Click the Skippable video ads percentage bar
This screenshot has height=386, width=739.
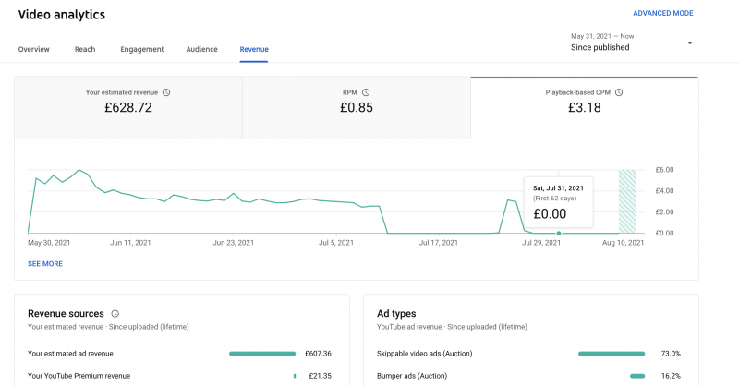click(x=611, y=353)
